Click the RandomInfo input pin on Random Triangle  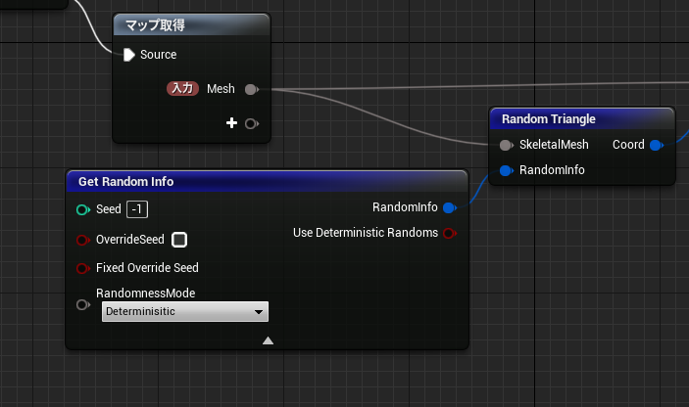(506, 170)
